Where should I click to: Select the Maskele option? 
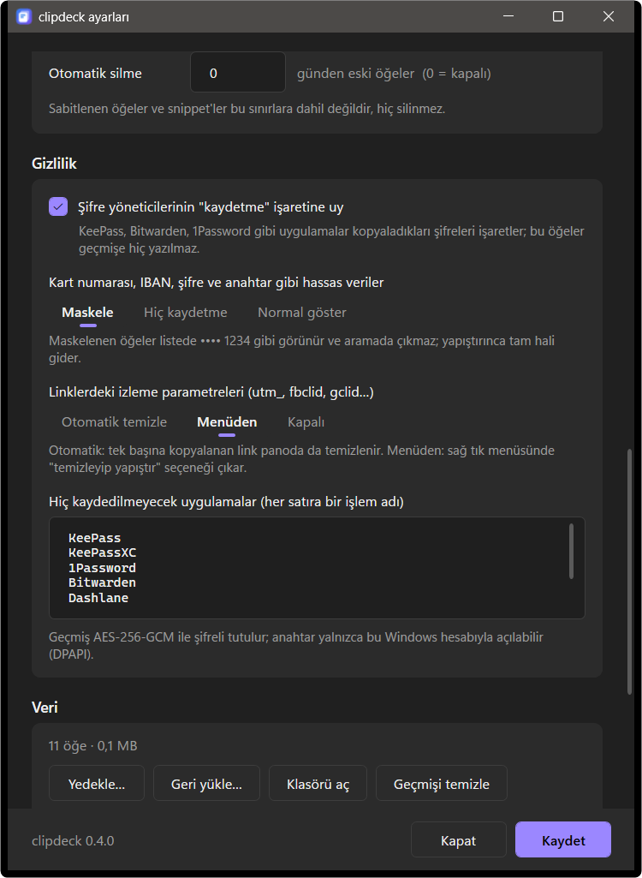click(x=87, y=313)
